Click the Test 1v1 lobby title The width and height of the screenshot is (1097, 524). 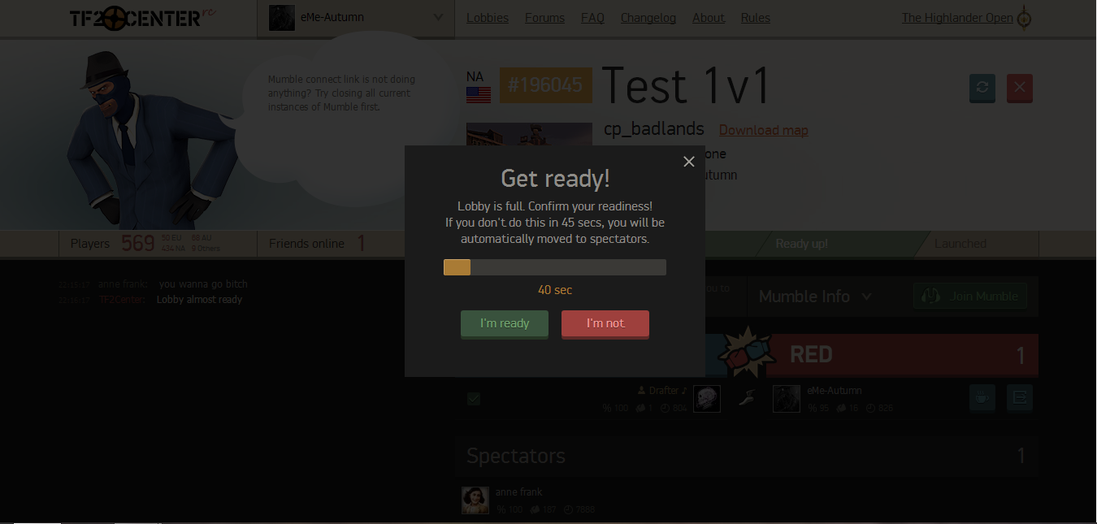(685, 85)
